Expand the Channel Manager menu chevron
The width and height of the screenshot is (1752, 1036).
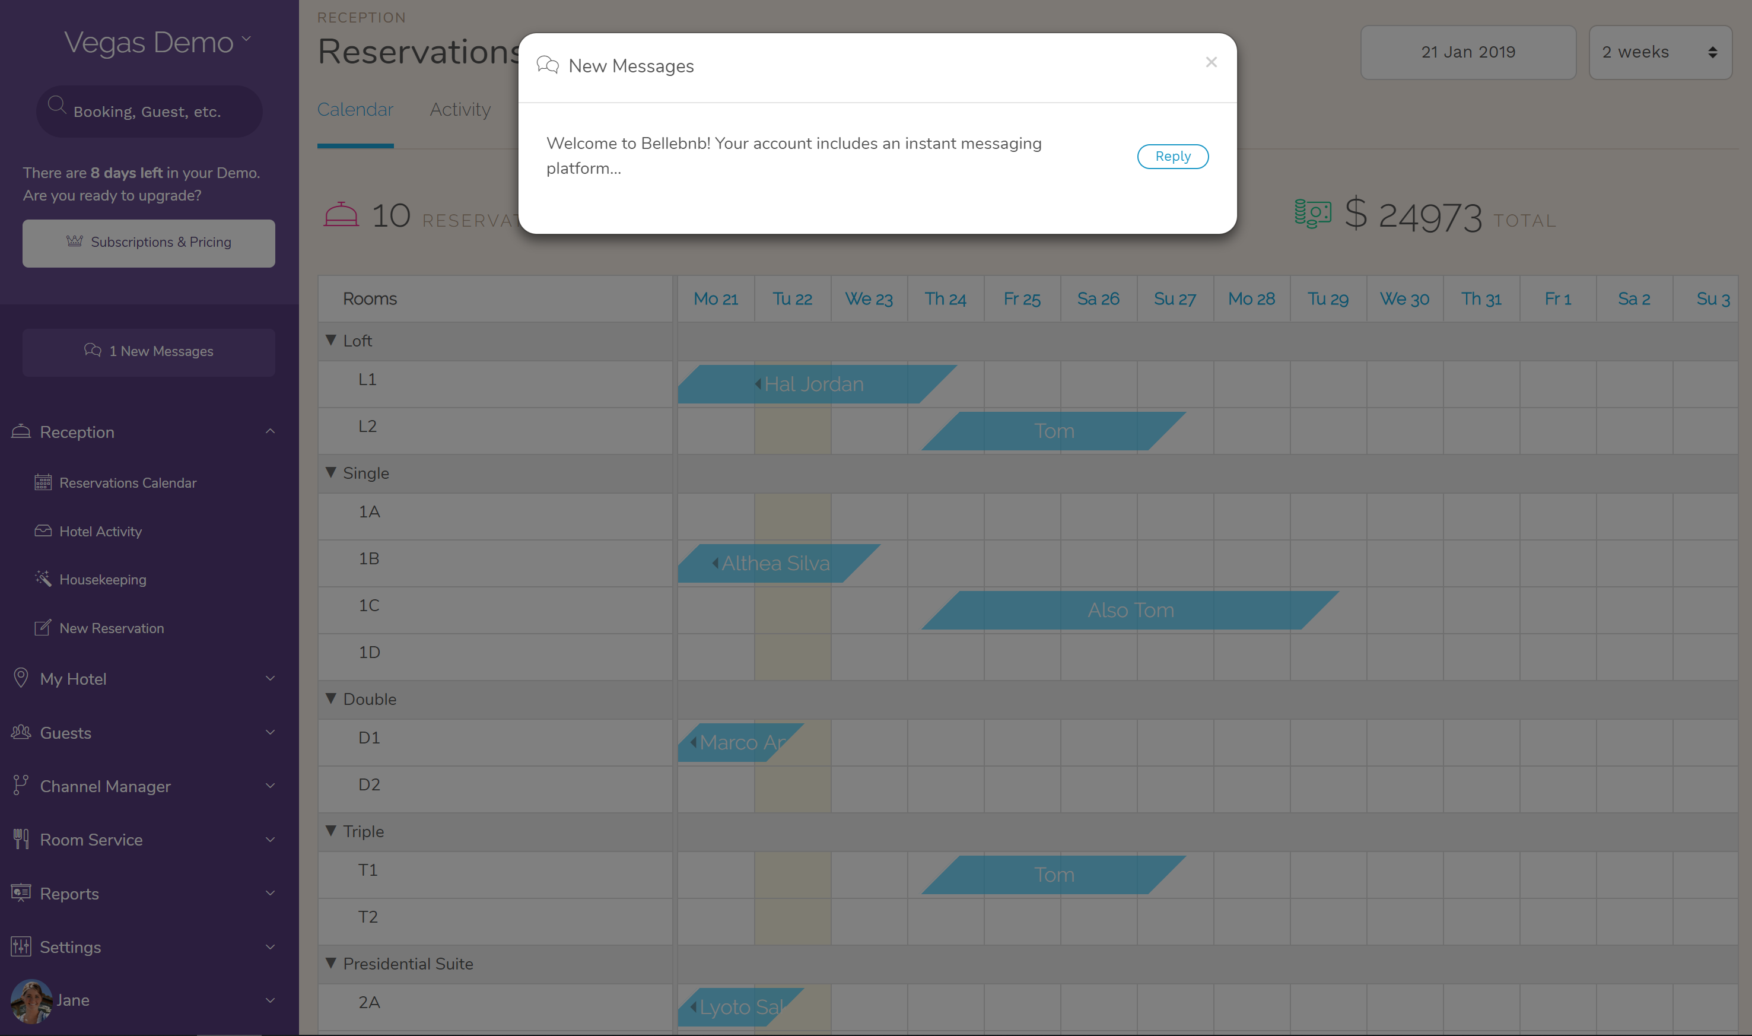270,786
